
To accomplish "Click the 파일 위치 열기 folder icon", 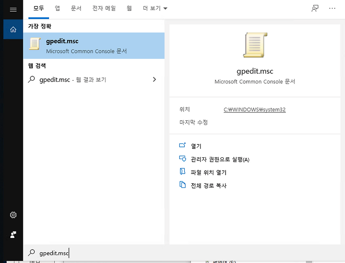I will [182, 171].
